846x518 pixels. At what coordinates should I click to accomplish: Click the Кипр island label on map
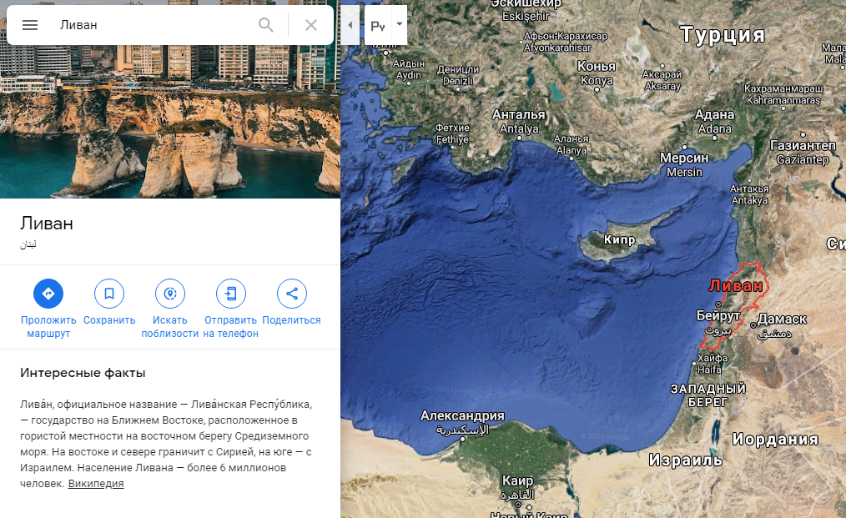(x=619, y=239)
